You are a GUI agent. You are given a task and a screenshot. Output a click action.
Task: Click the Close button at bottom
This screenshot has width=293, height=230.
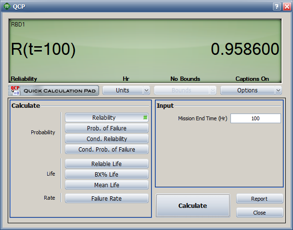[x=259, y=212]
